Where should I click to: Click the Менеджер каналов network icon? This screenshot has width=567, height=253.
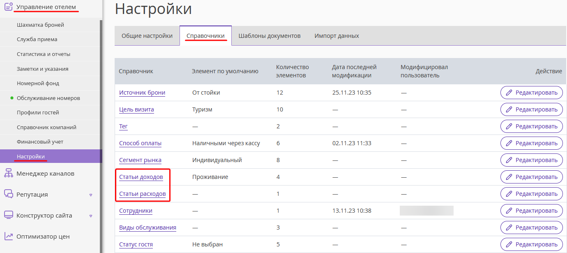[8, 173]
